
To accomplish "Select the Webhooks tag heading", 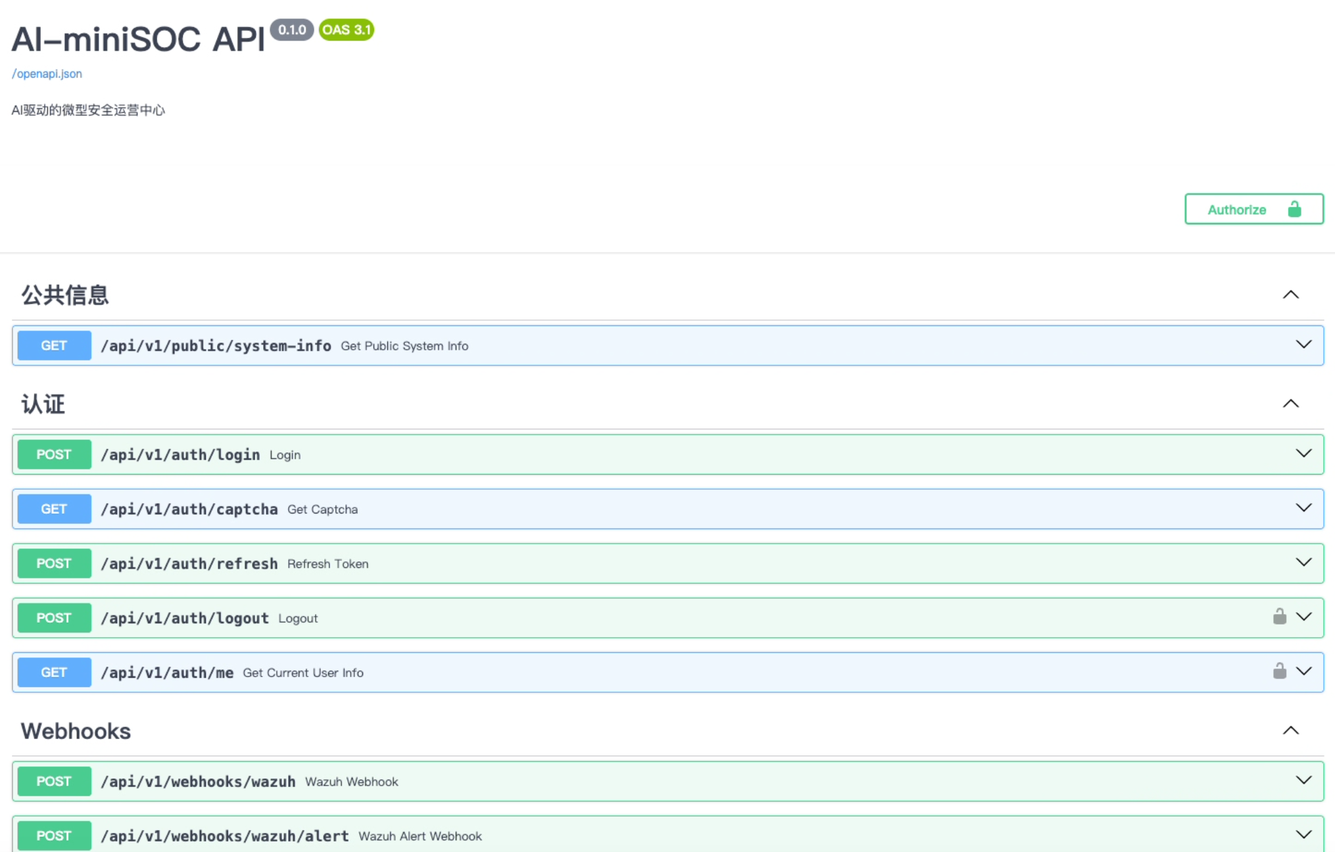I will (76, 731).
